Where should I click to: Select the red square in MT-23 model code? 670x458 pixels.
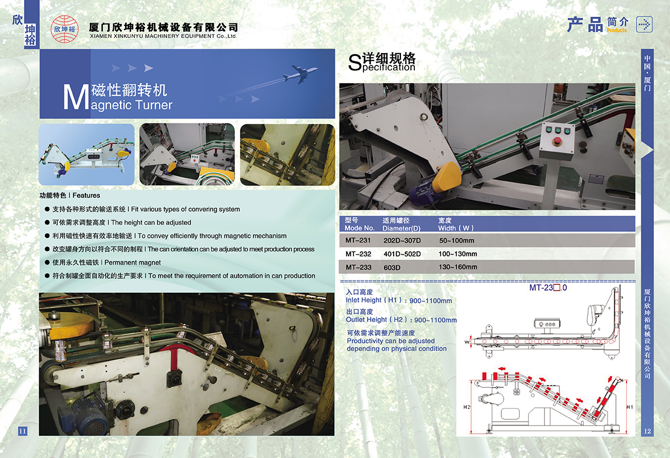coord(556,288)
